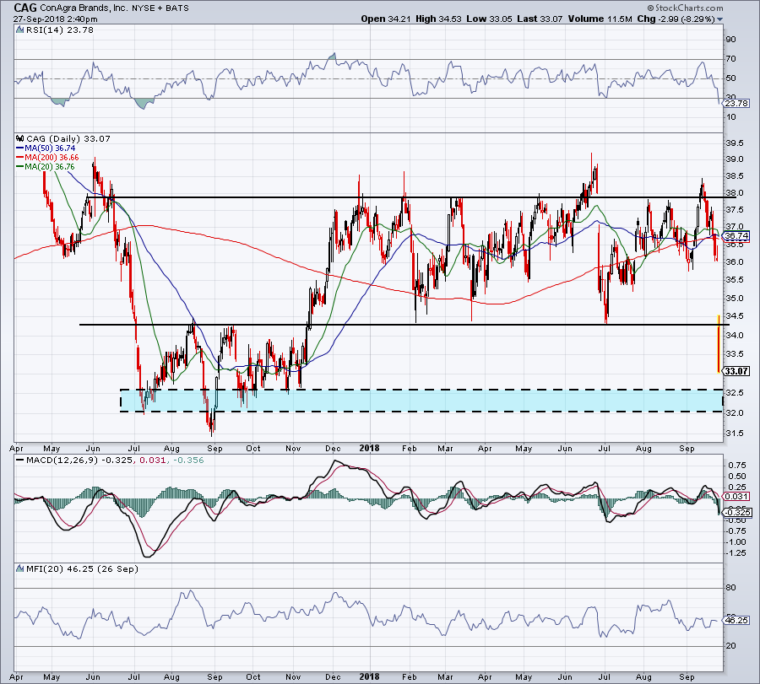Image resolution: width=760 pixels, height=684 pixels.
Task: Click the 2018 label under the price chart
Action: point(369,448)
